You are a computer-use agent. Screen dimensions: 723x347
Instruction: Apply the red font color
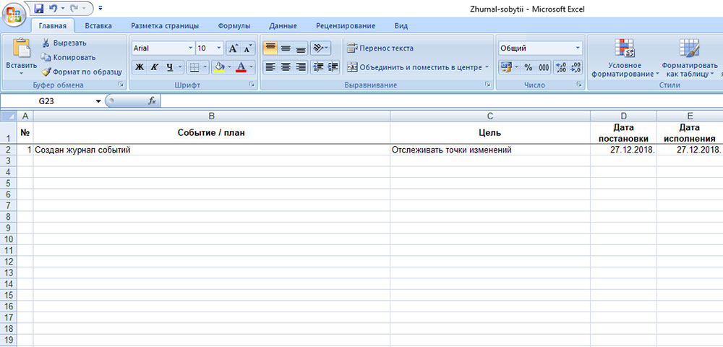(241, 67)
